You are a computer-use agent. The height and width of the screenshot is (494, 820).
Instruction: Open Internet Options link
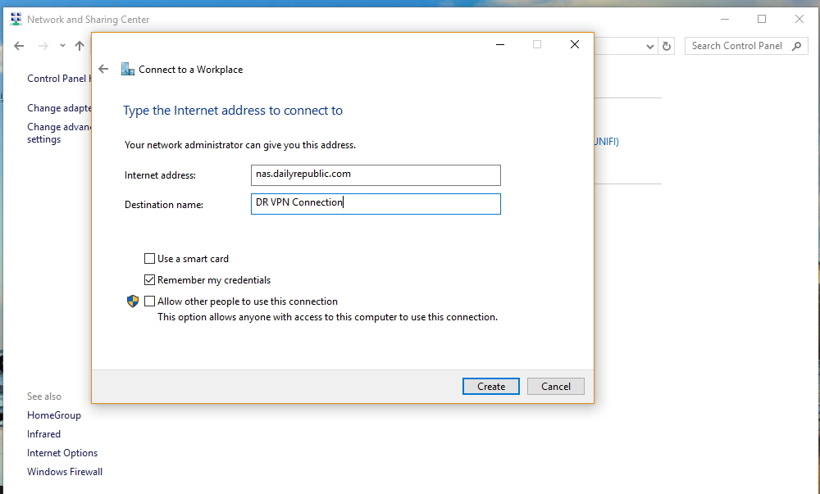point(62,453)
